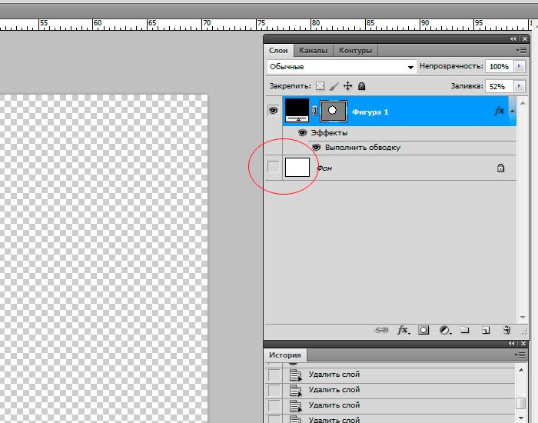Open the Layers panel options menu

(x=523, y=51)
